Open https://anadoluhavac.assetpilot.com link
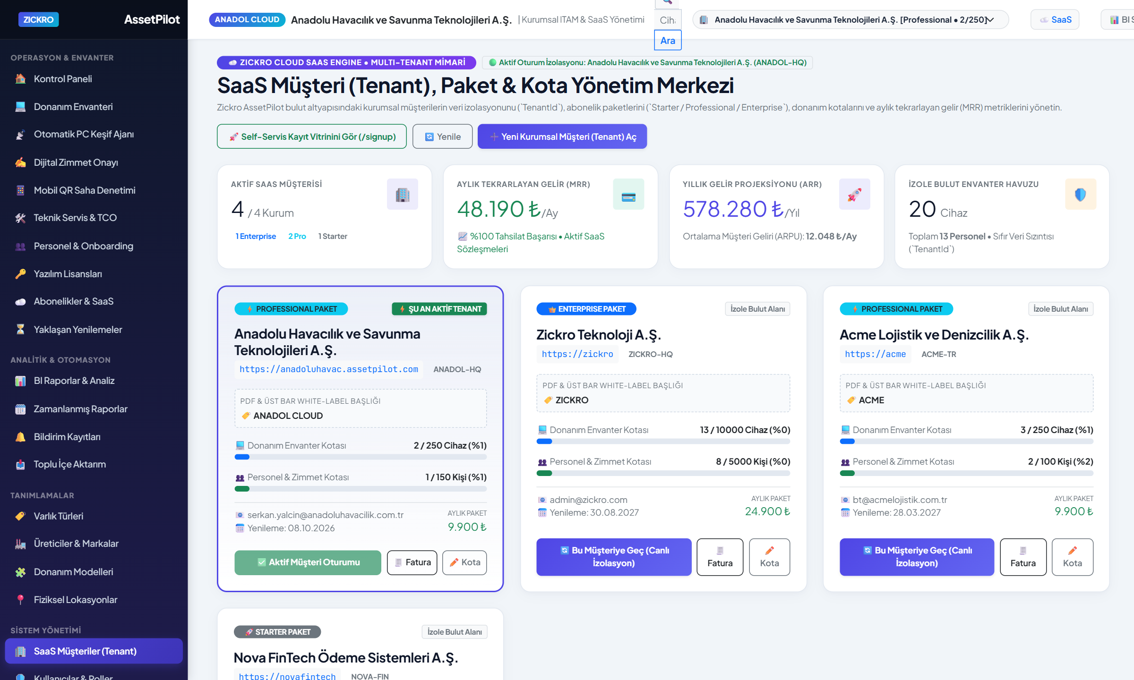Screen dimensions: 1134x680 329,369
